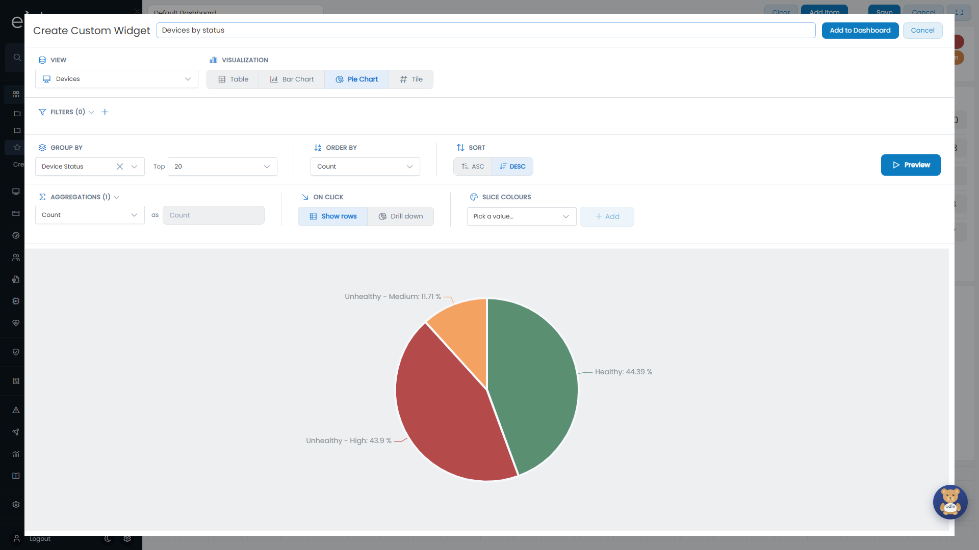Screen dimensions: 979x550
Task: Open the Odie bear chat assistant
Action: 950,502
